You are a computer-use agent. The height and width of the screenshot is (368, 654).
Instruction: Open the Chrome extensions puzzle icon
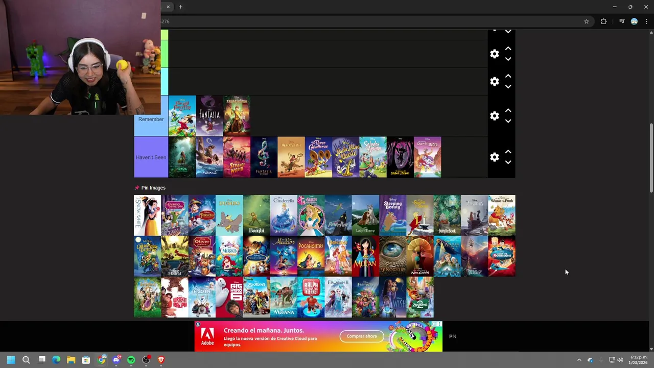click(x=603, y=21)
